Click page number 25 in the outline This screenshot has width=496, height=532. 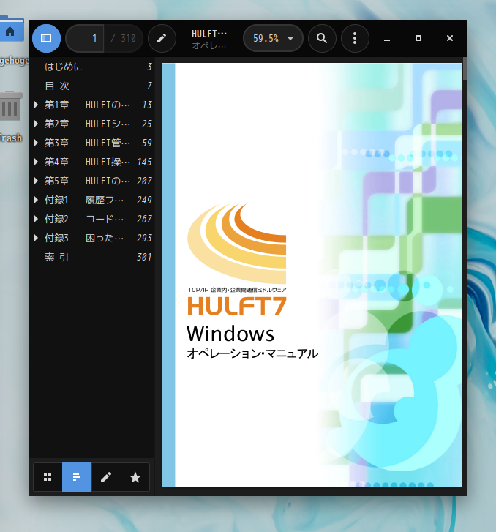pyautogui.click(x=146, y=124)
